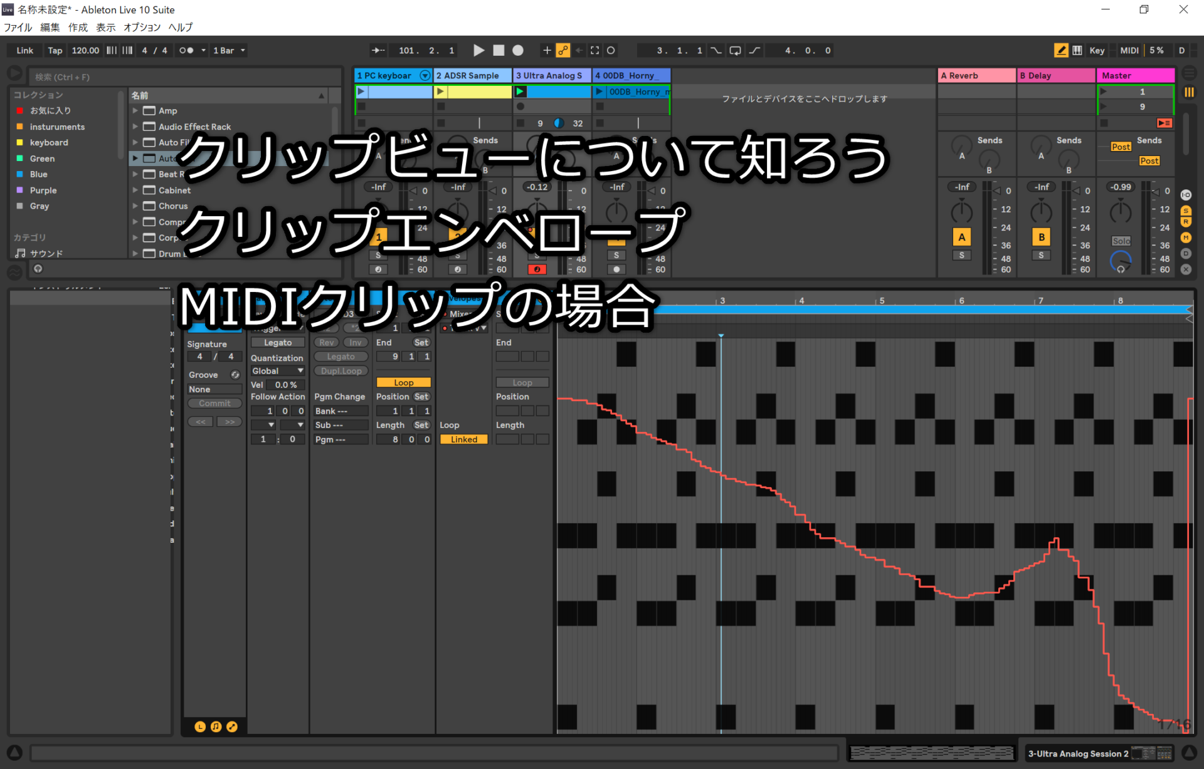The width and height of the screenshot is (1204, 769).
Task: Toggle the metronome button
Action: click(x=186, y=50)
